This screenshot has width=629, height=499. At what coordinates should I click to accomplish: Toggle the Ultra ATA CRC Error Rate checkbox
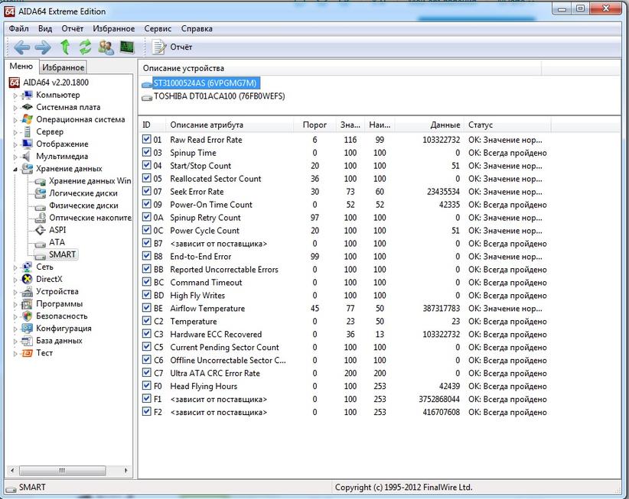(x=146, y=373)
